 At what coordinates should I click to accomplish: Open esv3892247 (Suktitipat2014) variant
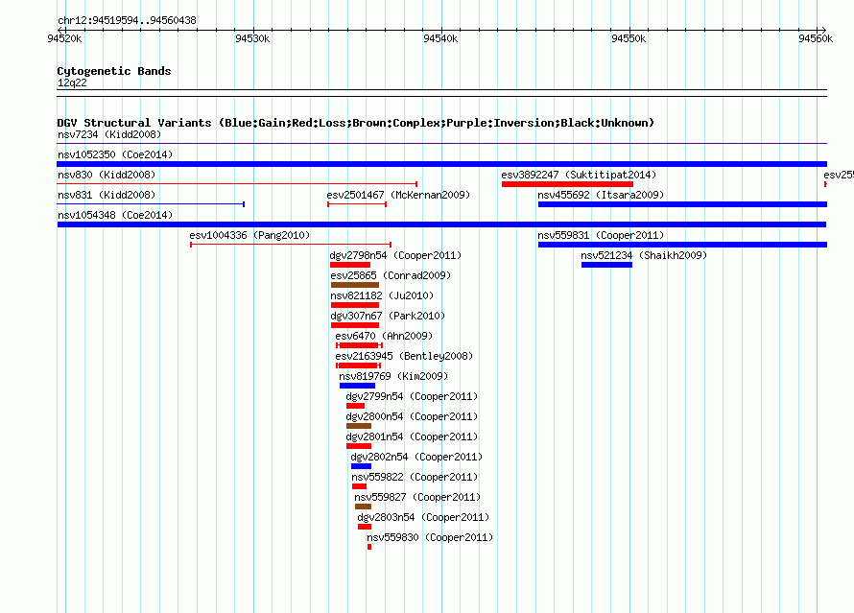point(579,175)
